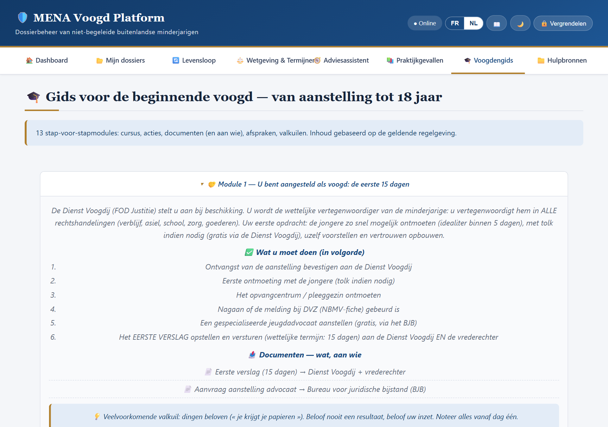
Task: Open the Hulpbronnen tab
Action: pos(562,60)
